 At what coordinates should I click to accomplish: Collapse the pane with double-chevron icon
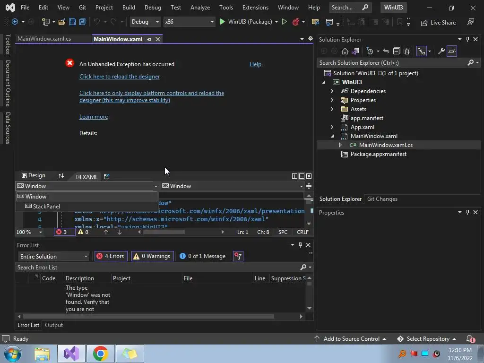point(309,176)
